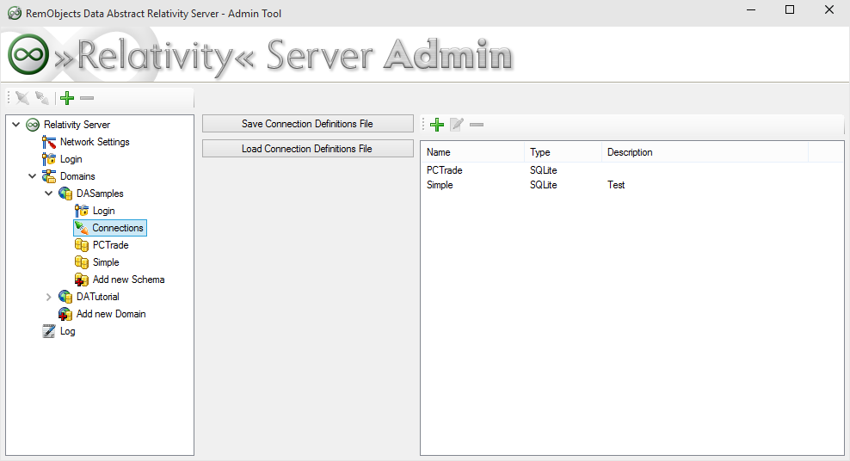Click SQLite type cell of PCTrade row
The width and height of the screenshot is (850, 461).
click(x=543, y=170)
